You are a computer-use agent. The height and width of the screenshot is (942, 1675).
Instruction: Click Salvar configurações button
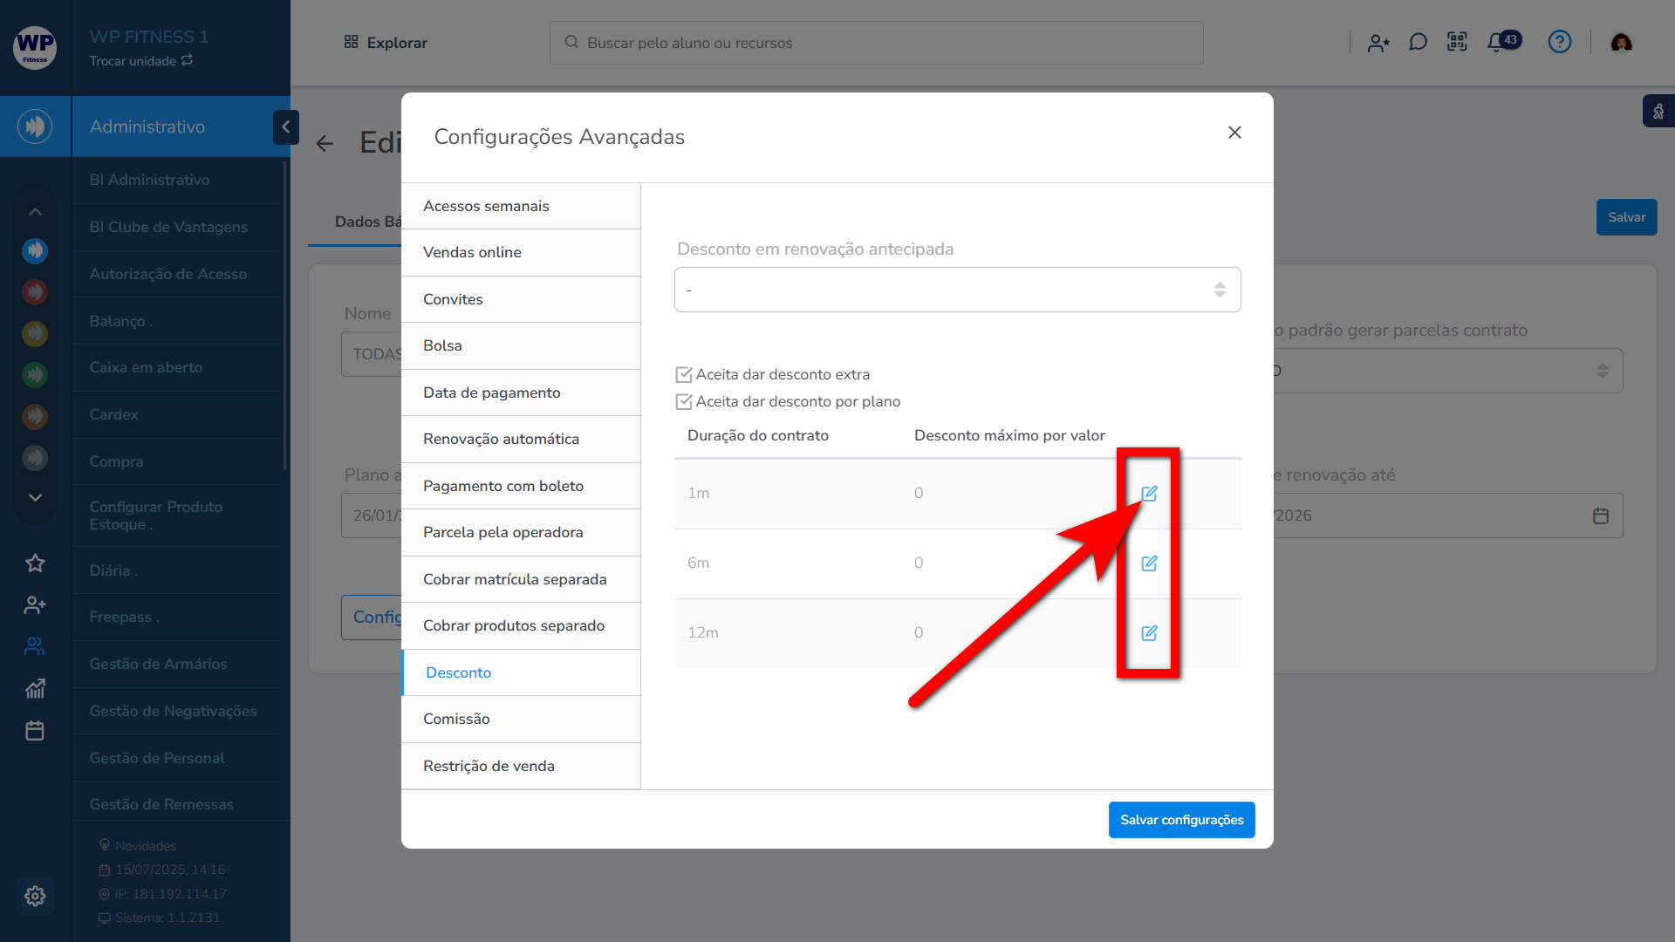click(x=1181, y=820)
